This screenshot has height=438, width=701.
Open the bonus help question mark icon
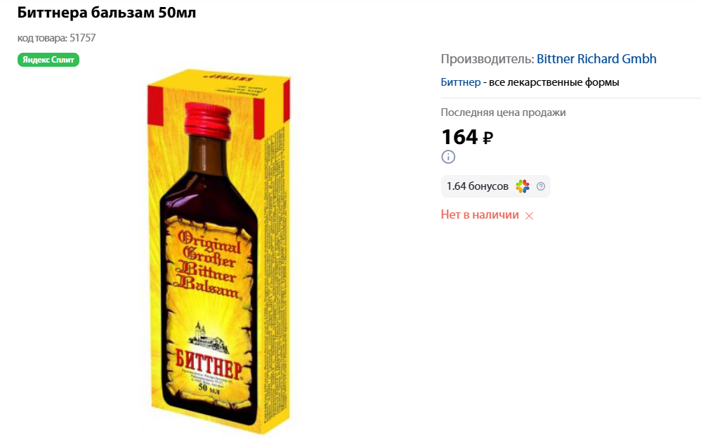(541, 186)
